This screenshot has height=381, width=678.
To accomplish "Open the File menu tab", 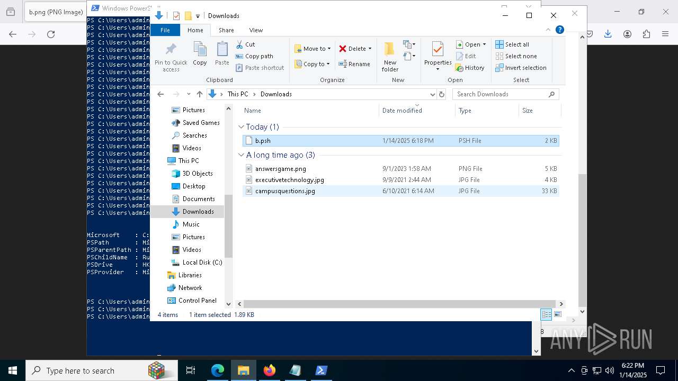I will click(165, 30).
